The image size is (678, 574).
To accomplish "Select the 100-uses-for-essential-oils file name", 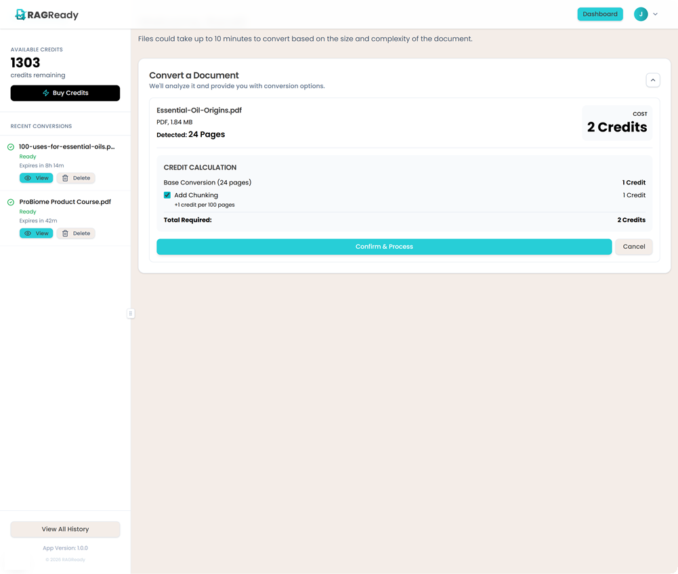I will [x=66, y=146].
